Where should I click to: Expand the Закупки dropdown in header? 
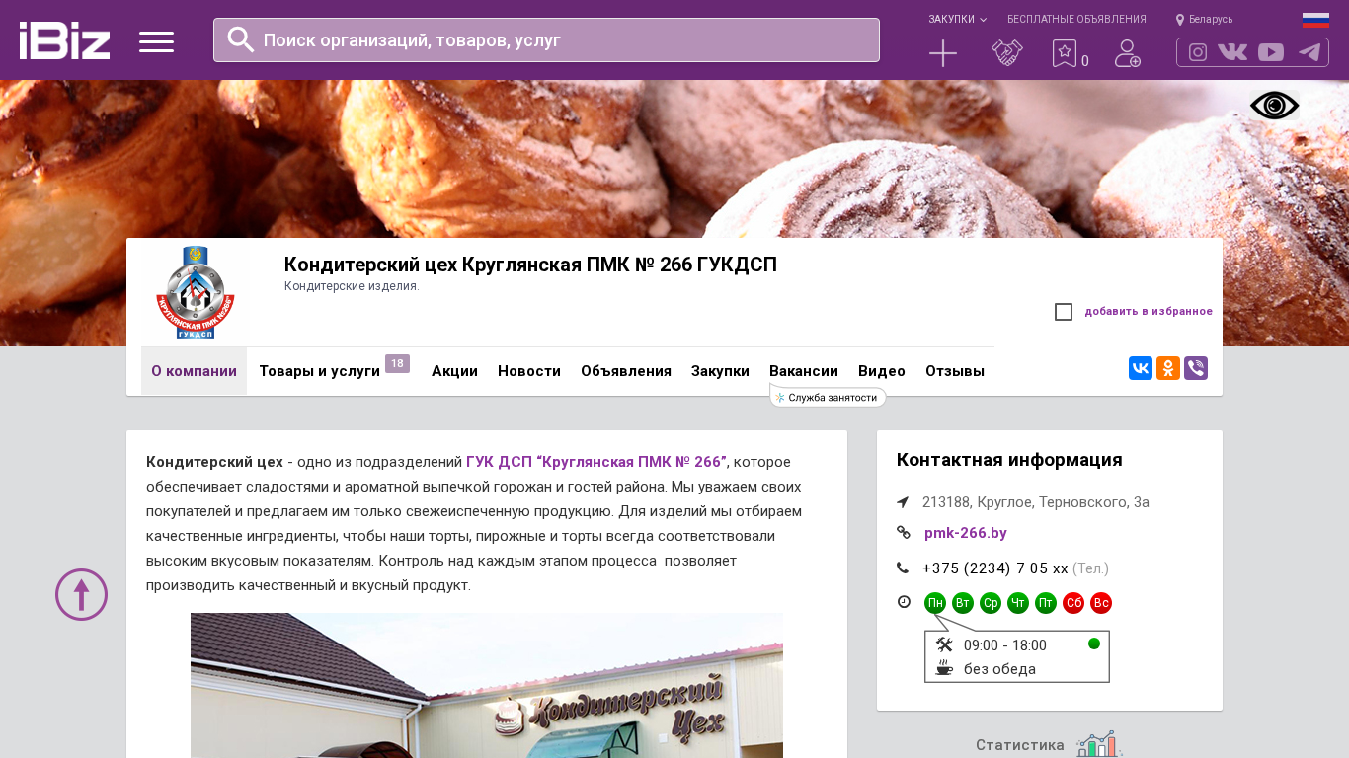pos(957,20)
